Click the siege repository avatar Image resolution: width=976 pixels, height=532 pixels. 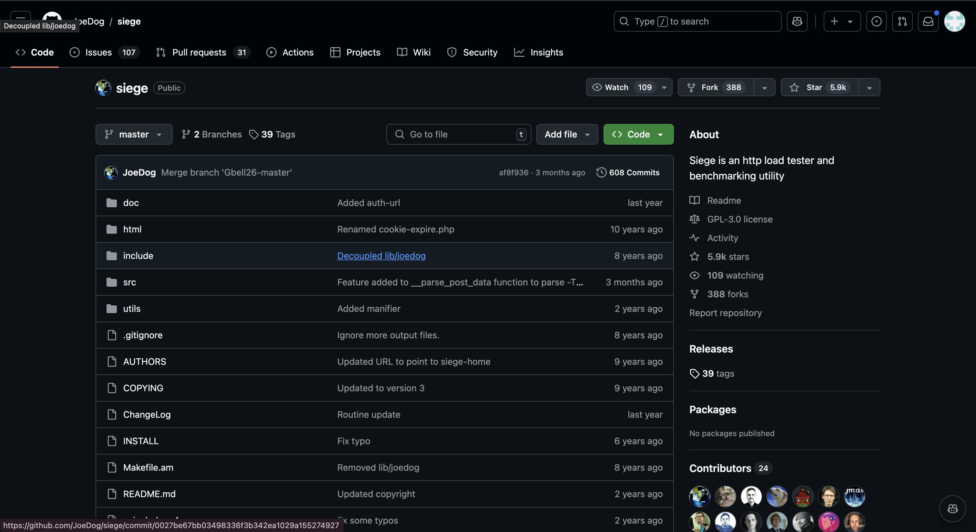coord(103,87)
